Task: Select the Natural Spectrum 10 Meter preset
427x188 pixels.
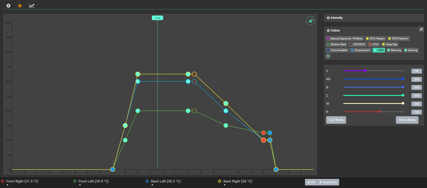Action: click(x=345, y=38)
